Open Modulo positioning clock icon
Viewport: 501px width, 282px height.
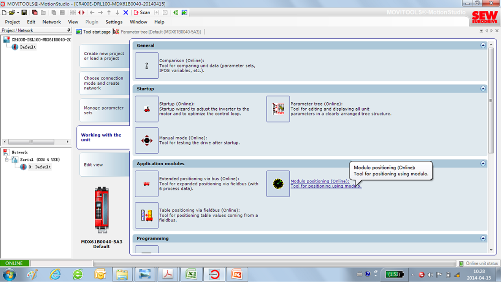(x=278, y=184)
